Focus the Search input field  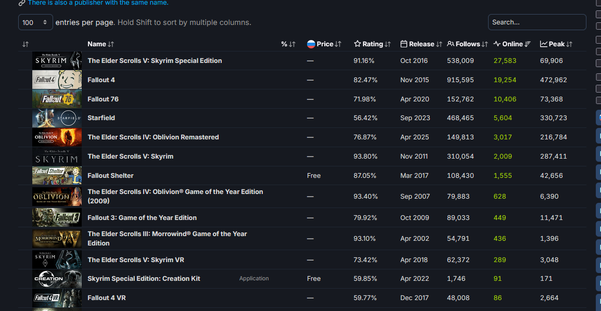537,22
